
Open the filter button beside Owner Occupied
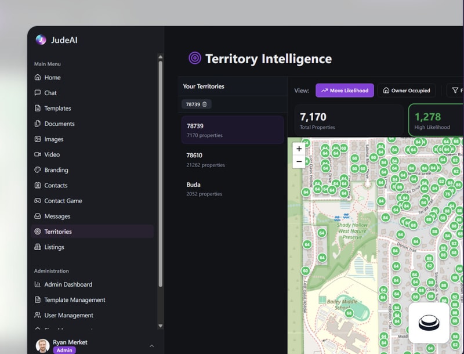click(455, 91)
